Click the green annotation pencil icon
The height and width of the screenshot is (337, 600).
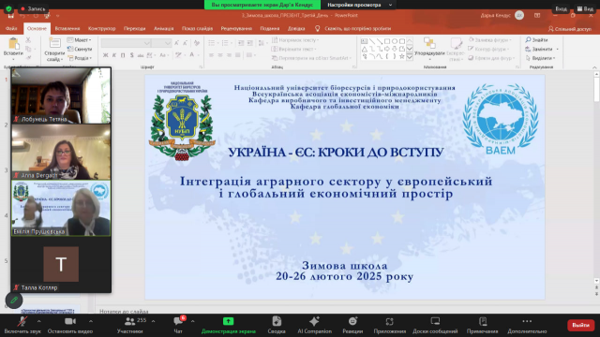coord(14,300)
